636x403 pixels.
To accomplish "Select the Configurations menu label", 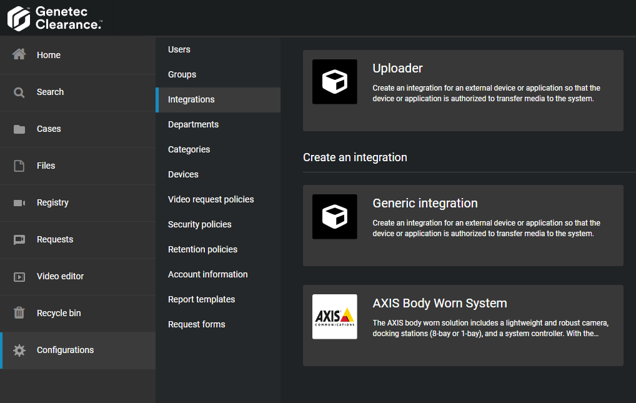I will (x=66, y=350).
